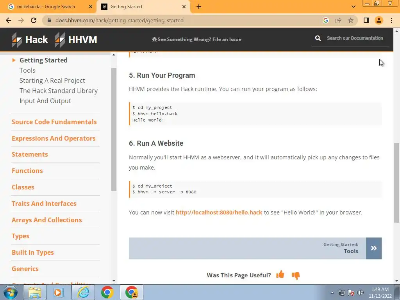Image resolution: width=400 pixels, height=300 pixels.
Task: Open a new tab with plus button
Action: [x=199, y=7]
